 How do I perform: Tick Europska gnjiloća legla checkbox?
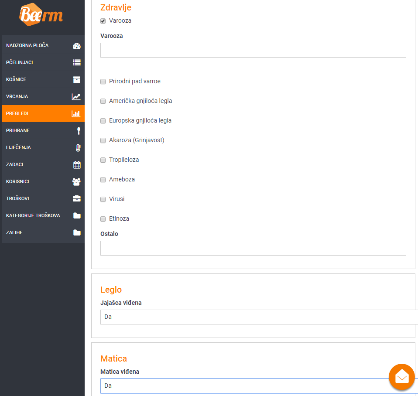pyautogui.click(x=103, y=121)
